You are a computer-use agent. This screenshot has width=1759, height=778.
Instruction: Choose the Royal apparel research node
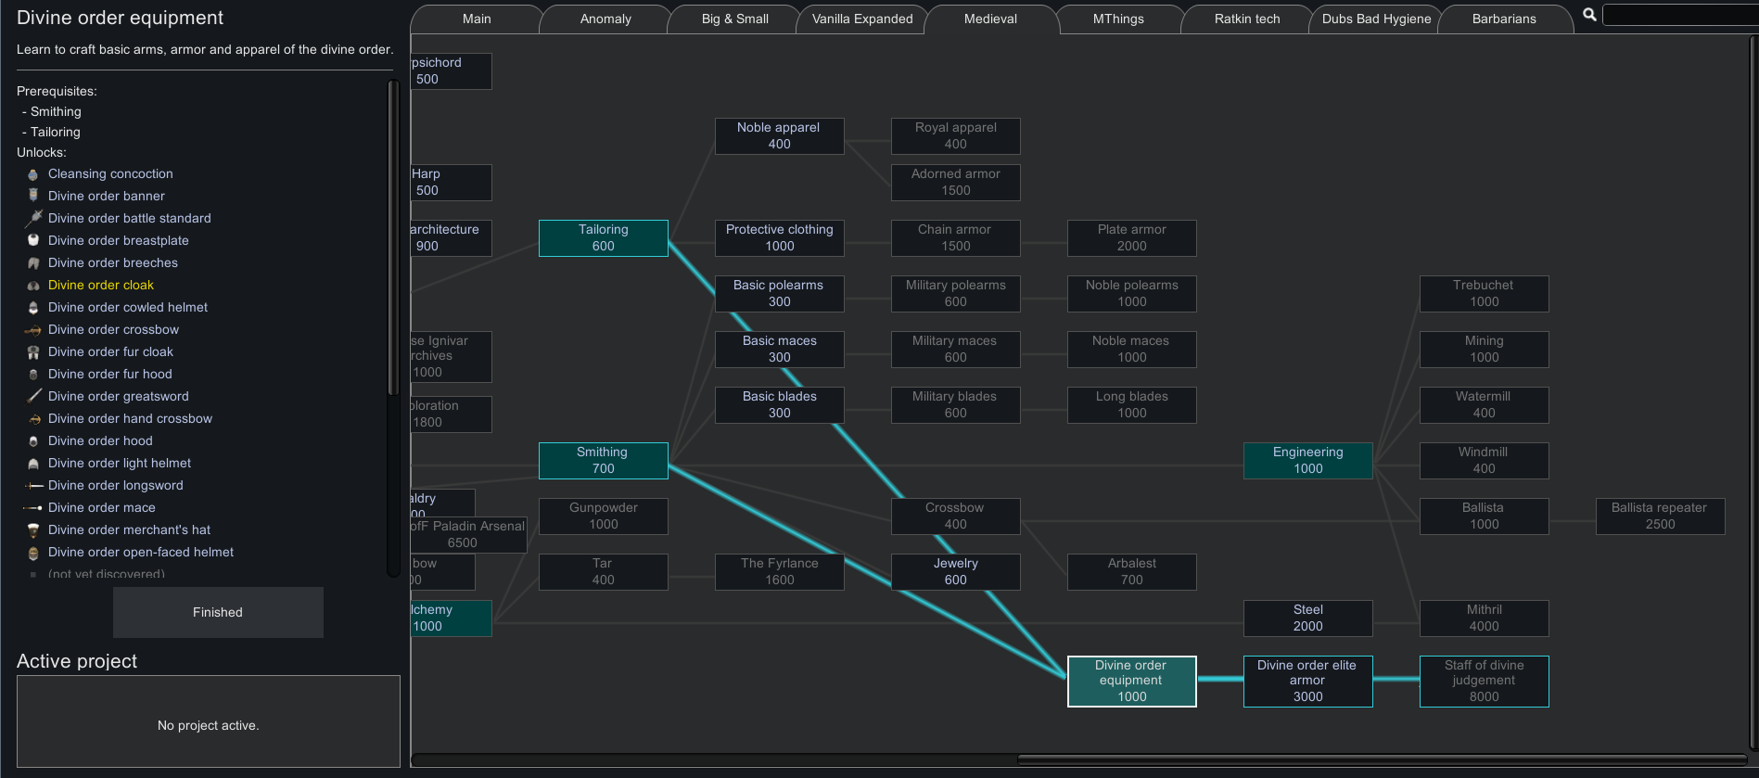[956, 136]
